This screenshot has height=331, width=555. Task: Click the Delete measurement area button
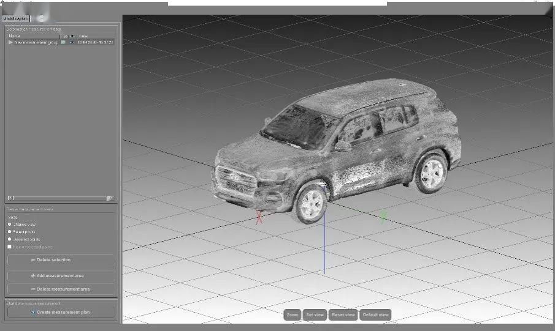pyautogui.click(x=61, y=289)
